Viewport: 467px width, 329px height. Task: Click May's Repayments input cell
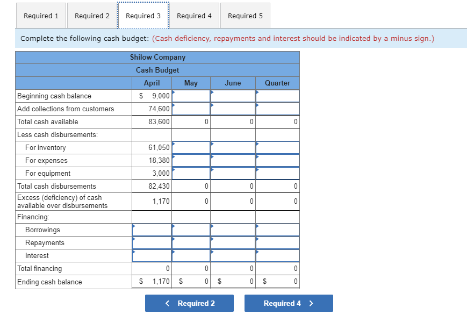pyautogui.click(x=191, y=242)
